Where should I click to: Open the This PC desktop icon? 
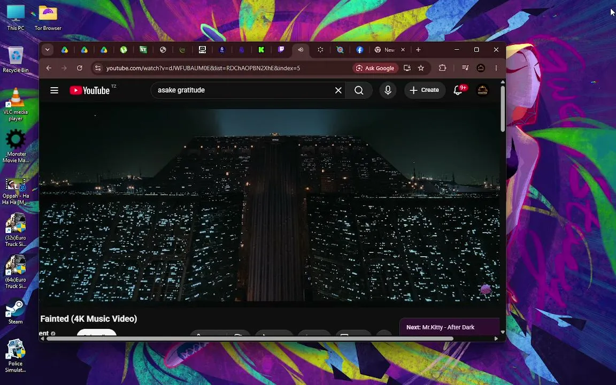coord(16,17)
